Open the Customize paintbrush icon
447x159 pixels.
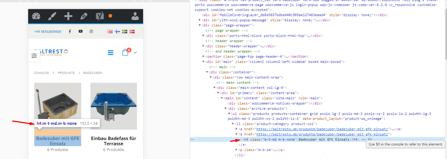52,16
